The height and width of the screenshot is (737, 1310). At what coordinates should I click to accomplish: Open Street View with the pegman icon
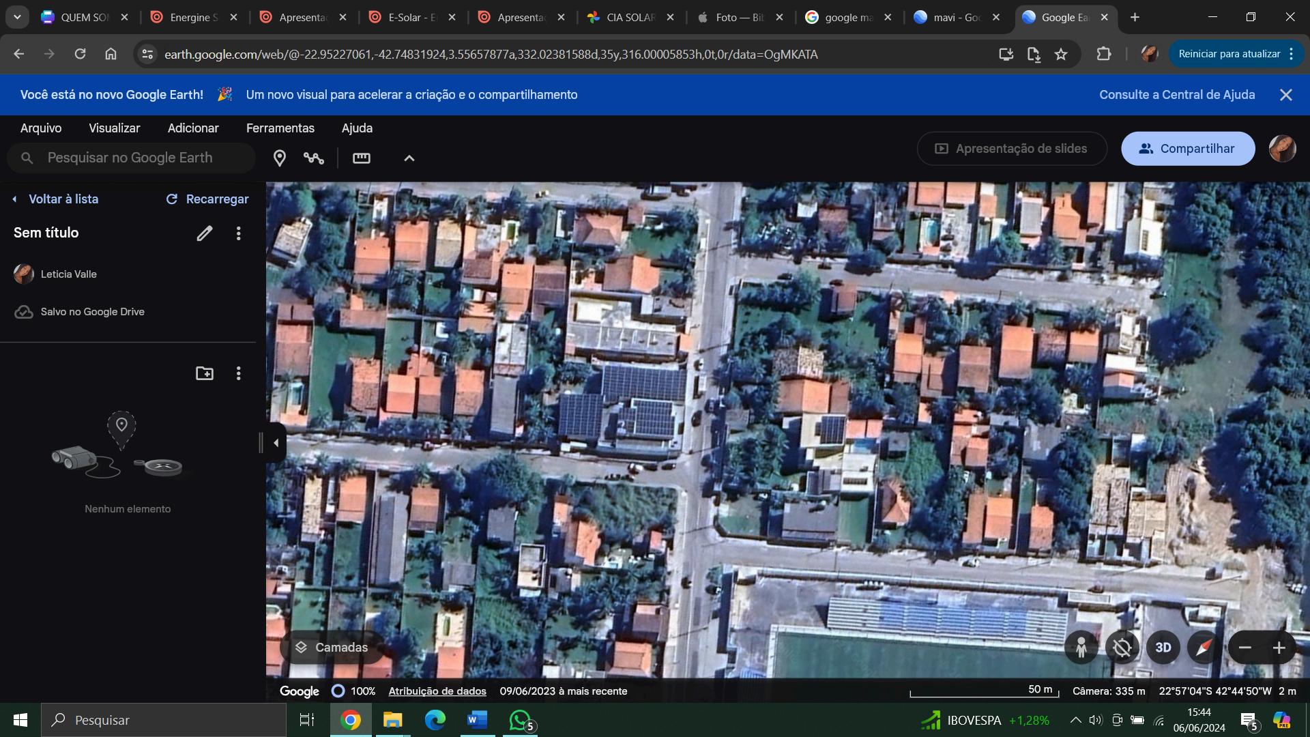[1081, 648]
